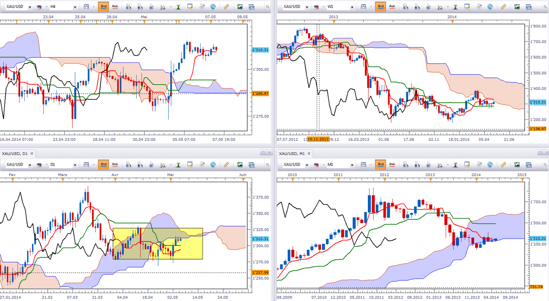Click the zoom-in icon in the M1 chart toolbar
549x301 pixels.
[406, 164]
